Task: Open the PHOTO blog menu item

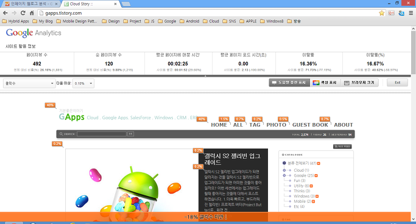Action: click(x=276, y=125)
